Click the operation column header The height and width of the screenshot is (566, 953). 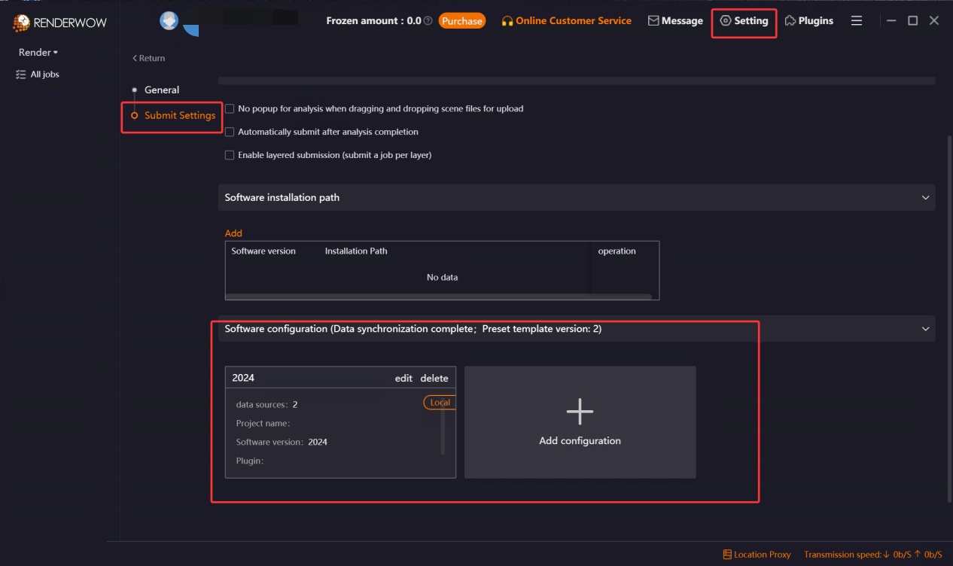617,251
